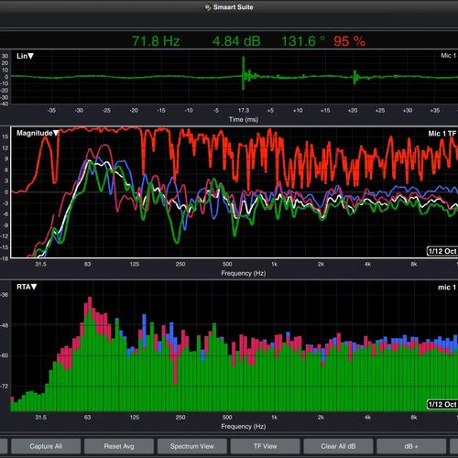Click the 131.6° phase readout
The height and width of the screenshot is (458, 458).
click(x=303, y=41)
